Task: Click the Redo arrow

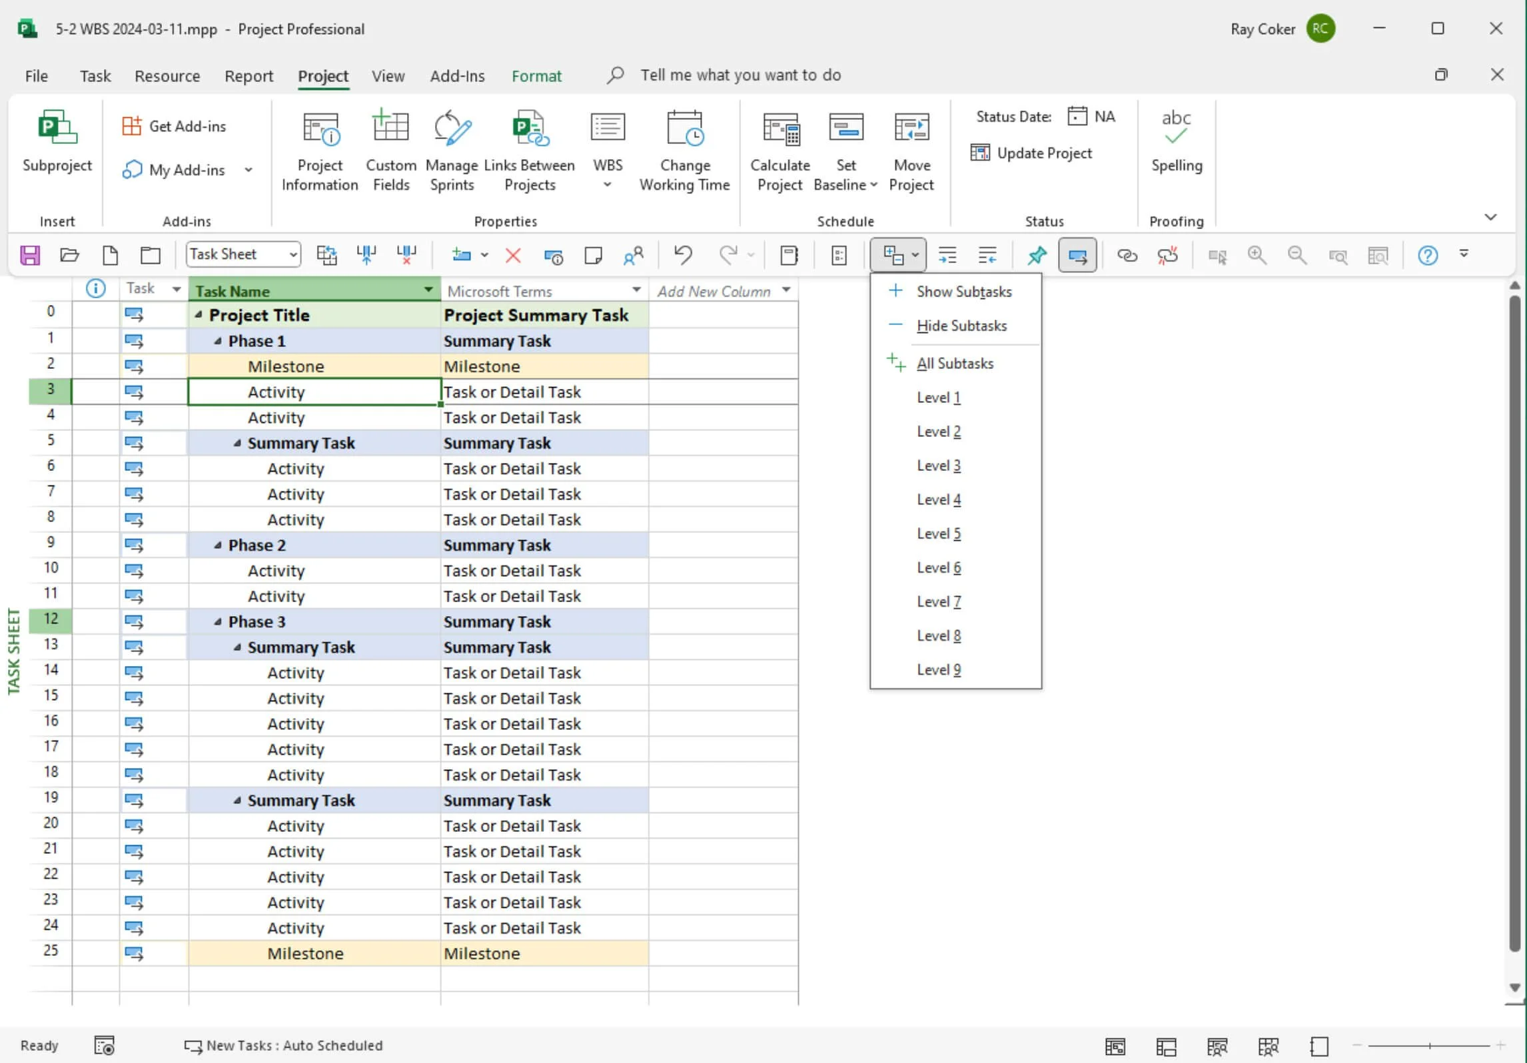Action: (728, 254)
